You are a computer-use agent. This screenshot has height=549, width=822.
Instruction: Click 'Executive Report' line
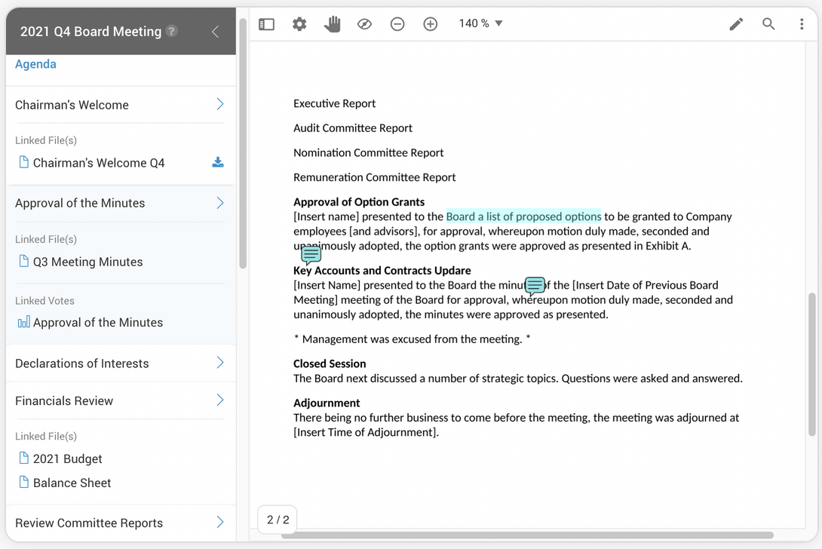point(335,104)
